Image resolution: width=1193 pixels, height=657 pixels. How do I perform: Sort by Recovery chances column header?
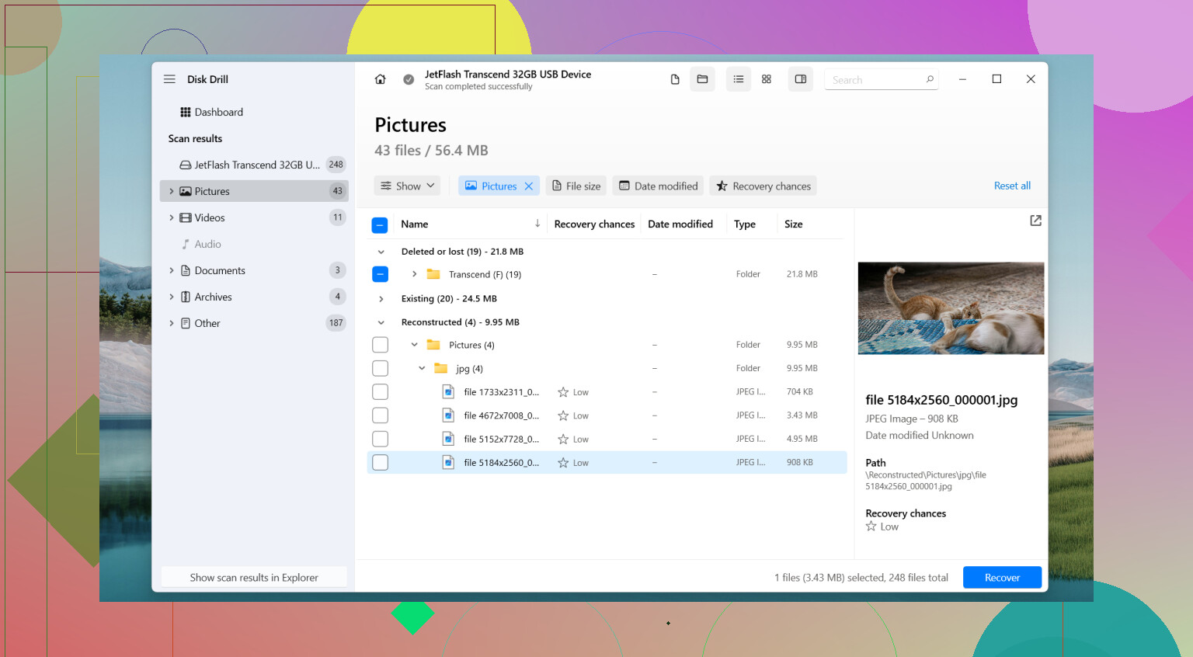click(594, 224)
